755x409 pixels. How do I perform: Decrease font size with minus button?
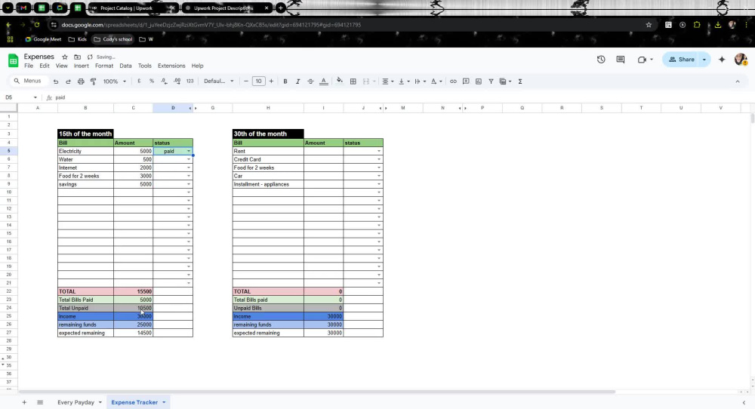pos(246,81)
